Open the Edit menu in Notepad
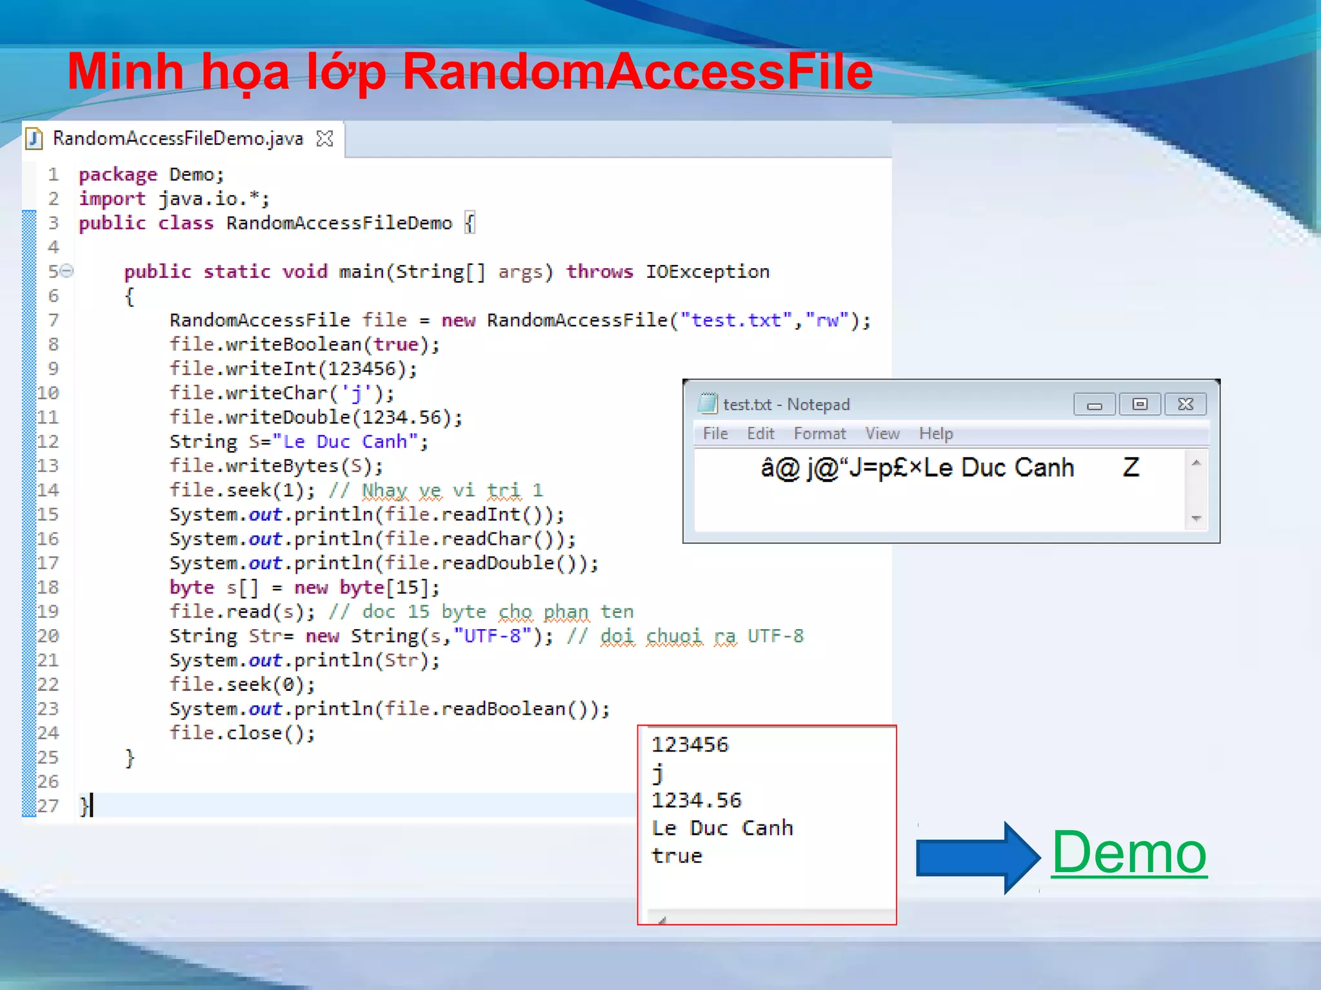This screenshot has height=990, width=1321. [x=760, y=434]
